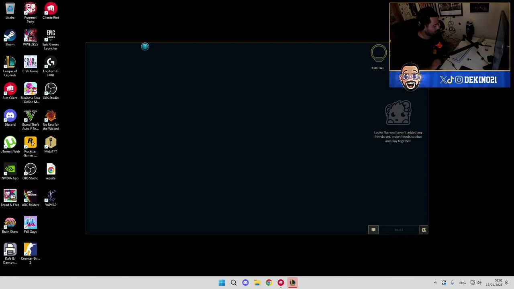Click the YAPYAP desktop icon
Image resolution: width=514 pixels, height=289 pixels.
point(51,199)
